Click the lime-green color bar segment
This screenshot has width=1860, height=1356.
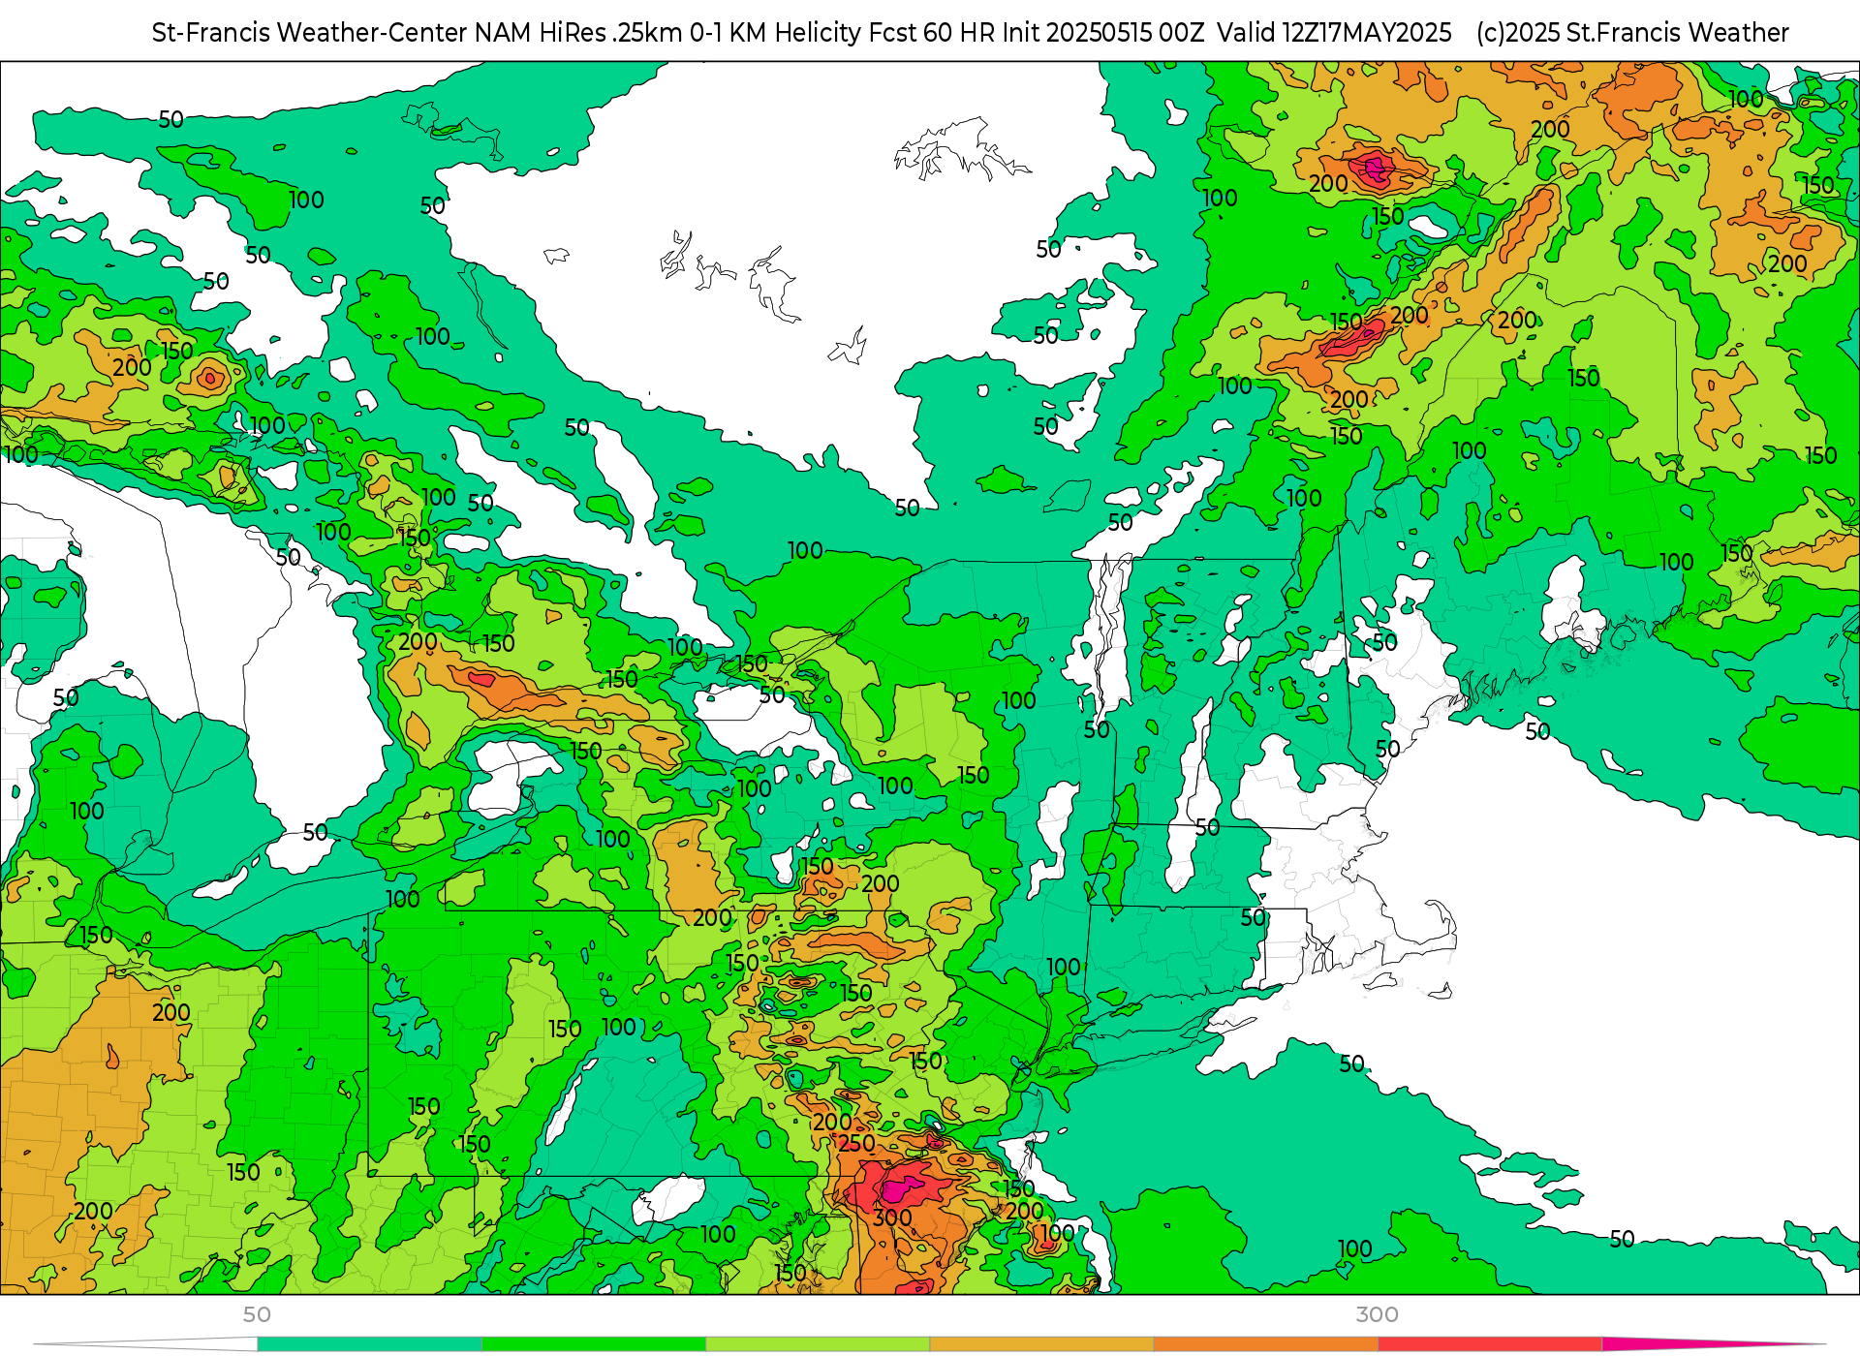click(817, 1344)
